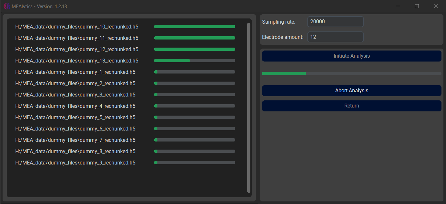Select the dummy_11_rechunked.h5 file entry
This screenshot has height=204, width=446.
click(77, 38)
